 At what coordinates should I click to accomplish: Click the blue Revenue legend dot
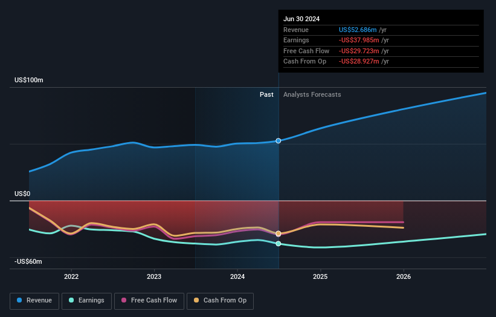point(19,300)
